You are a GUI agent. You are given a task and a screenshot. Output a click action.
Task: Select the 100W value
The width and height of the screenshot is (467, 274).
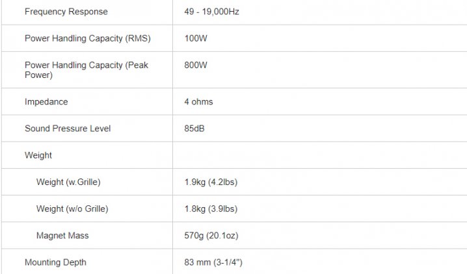tap(195, 38)
